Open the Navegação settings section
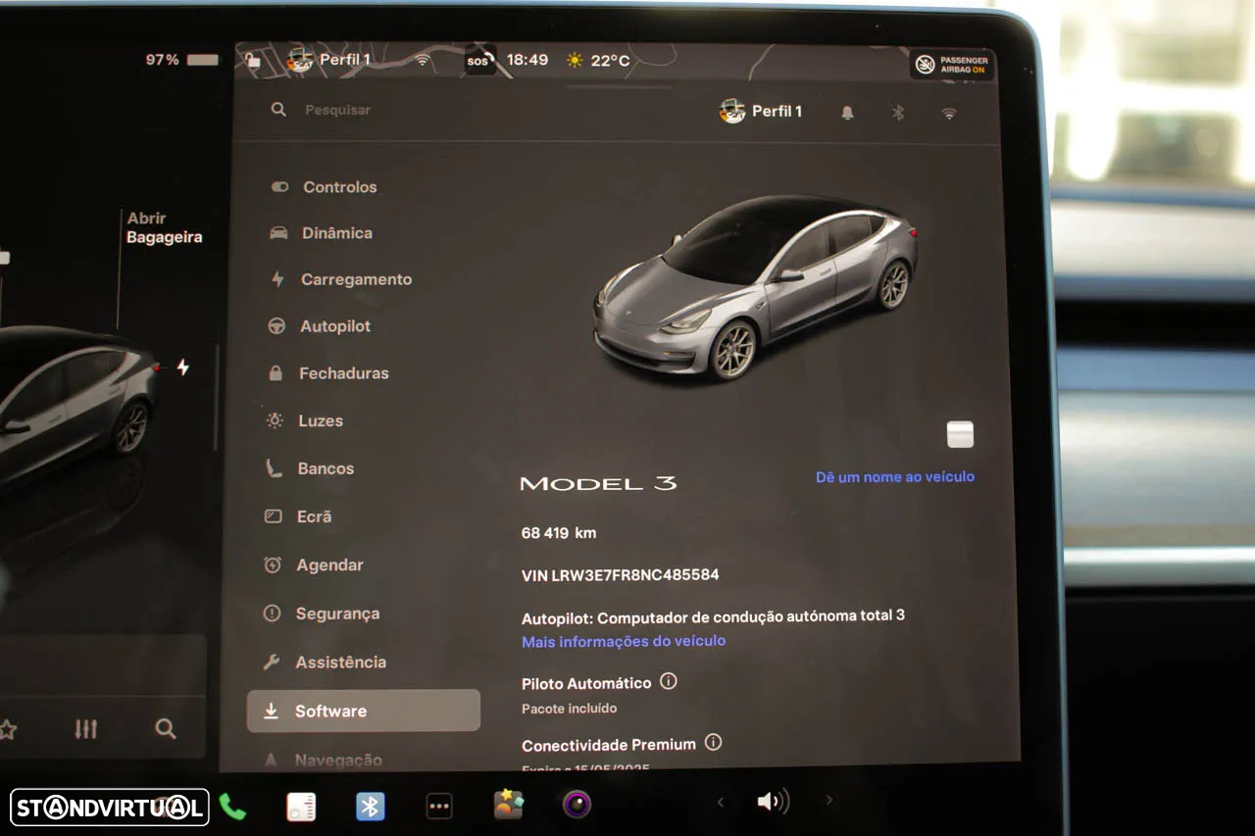The width and height of the screenshot is (1255, 836). [x=324, y=760]
